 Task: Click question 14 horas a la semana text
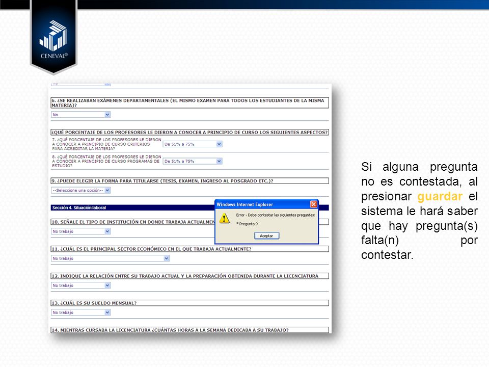[170, 330]
